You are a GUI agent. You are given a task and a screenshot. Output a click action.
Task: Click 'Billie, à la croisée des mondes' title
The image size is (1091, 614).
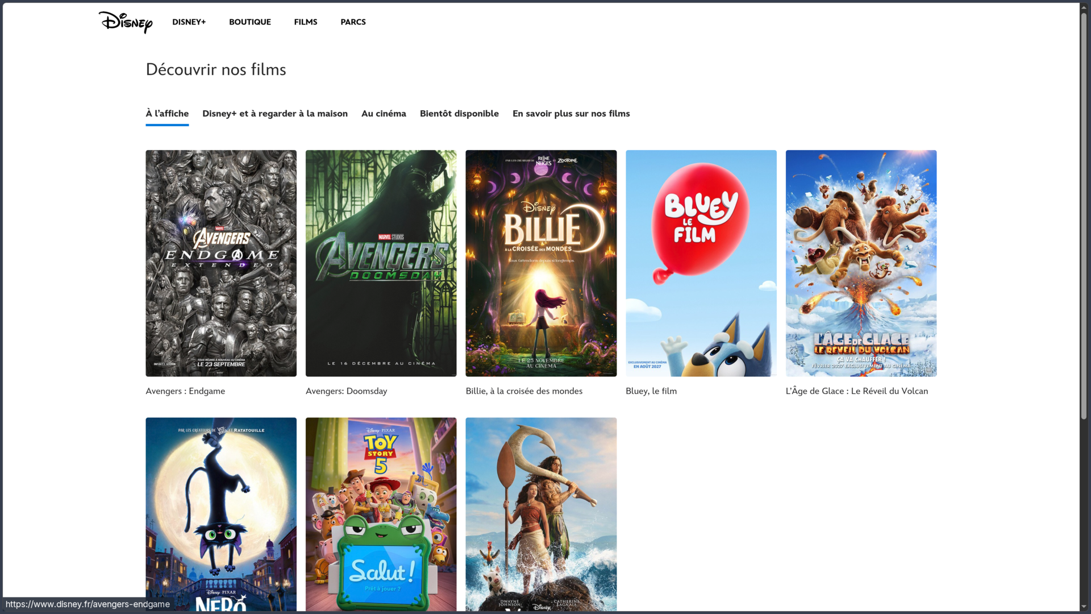coord(524,391)
